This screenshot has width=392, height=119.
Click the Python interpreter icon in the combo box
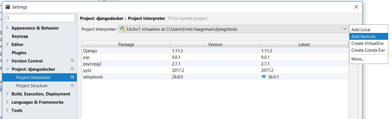coord(122,29)
